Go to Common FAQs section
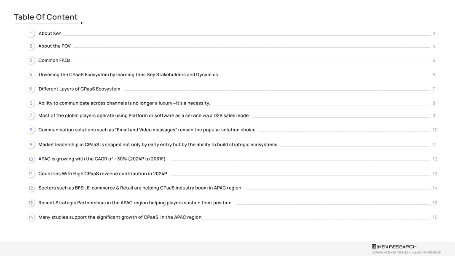 coord(54,61)
